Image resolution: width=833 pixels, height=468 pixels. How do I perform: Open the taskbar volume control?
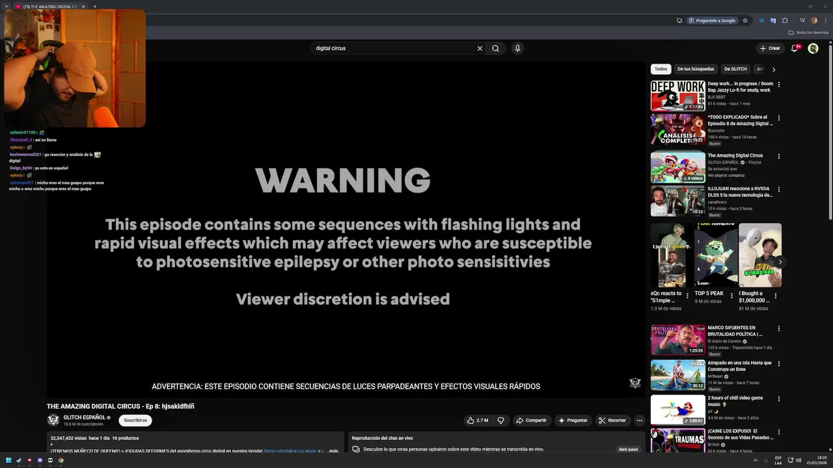799,460
